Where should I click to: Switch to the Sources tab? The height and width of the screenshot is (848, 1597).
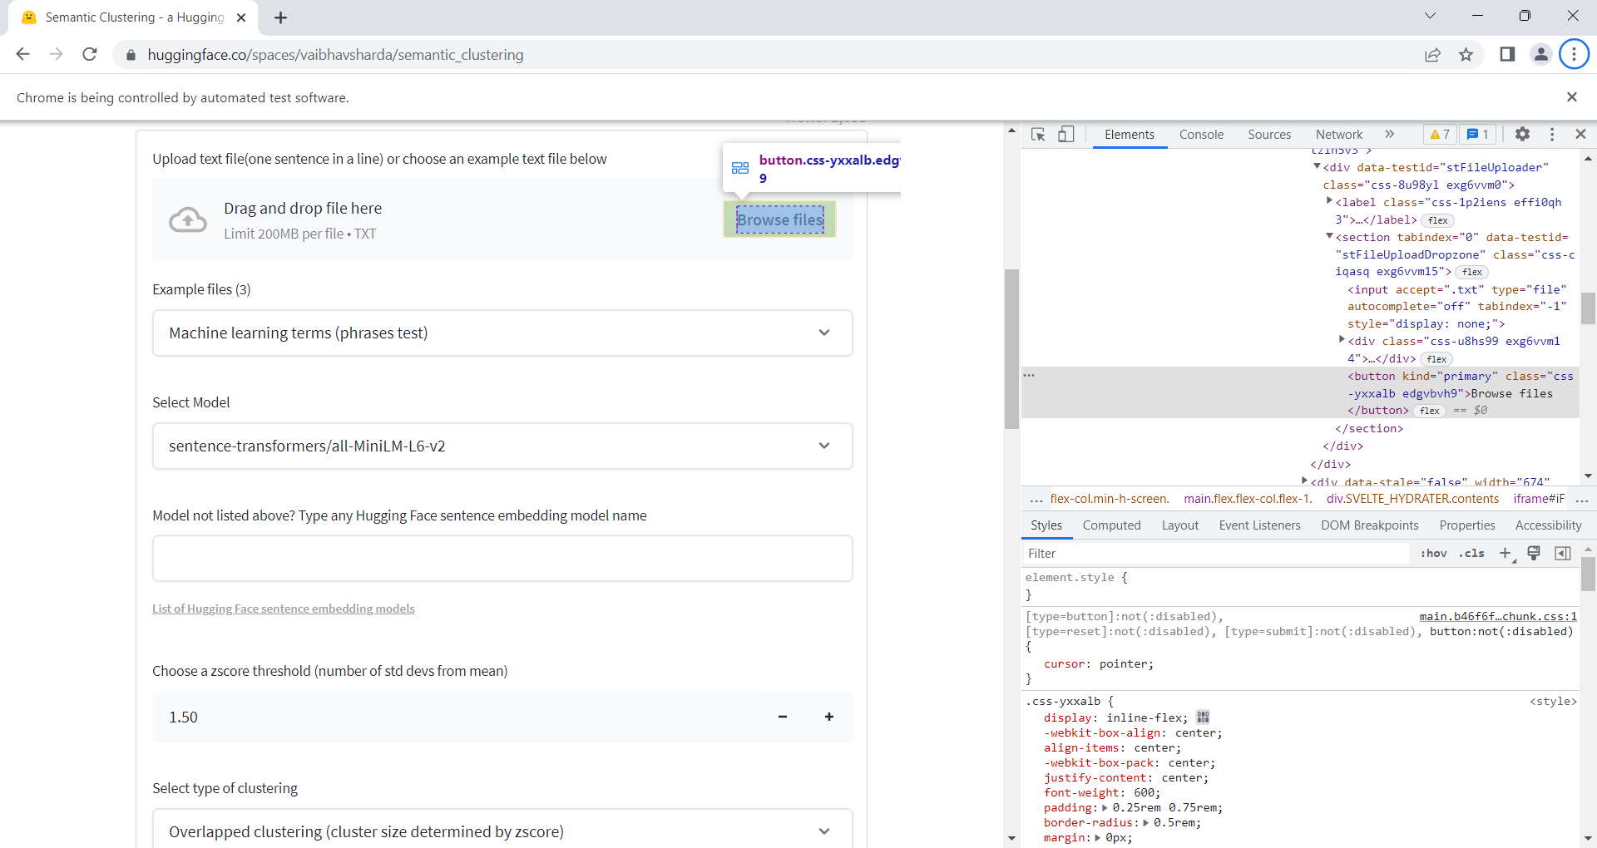(1269, 135)
